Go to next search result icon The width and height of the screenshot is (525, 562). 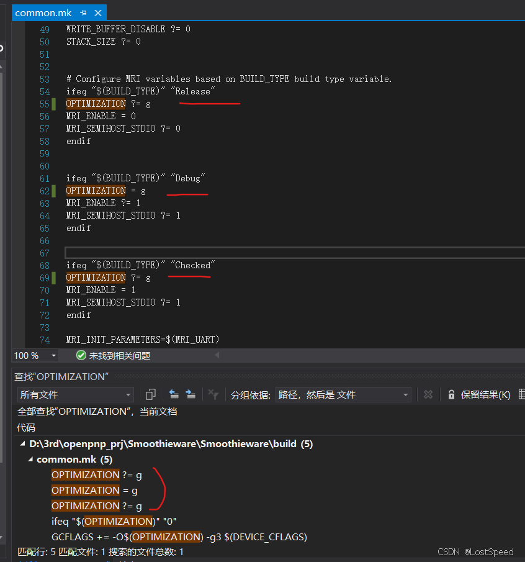click(191, 394)
